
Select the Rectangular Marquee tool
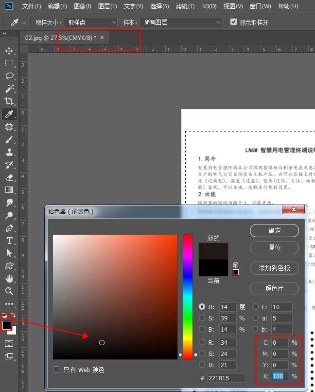tap(9, 63)
